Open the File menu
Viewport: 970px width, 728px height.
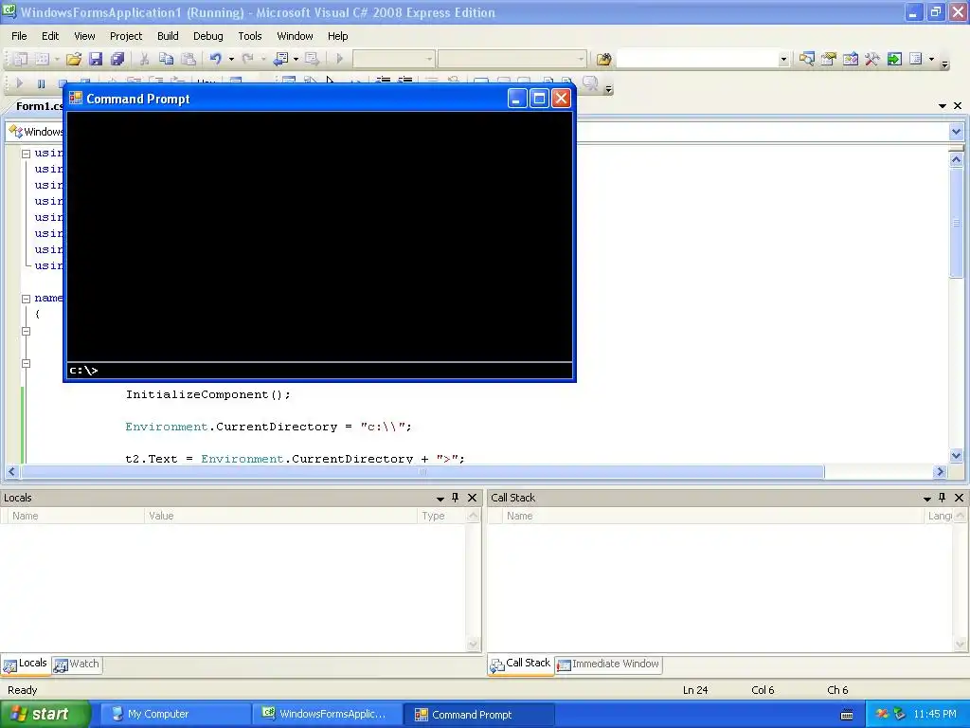pyautogui.click(x=19, y=36)
